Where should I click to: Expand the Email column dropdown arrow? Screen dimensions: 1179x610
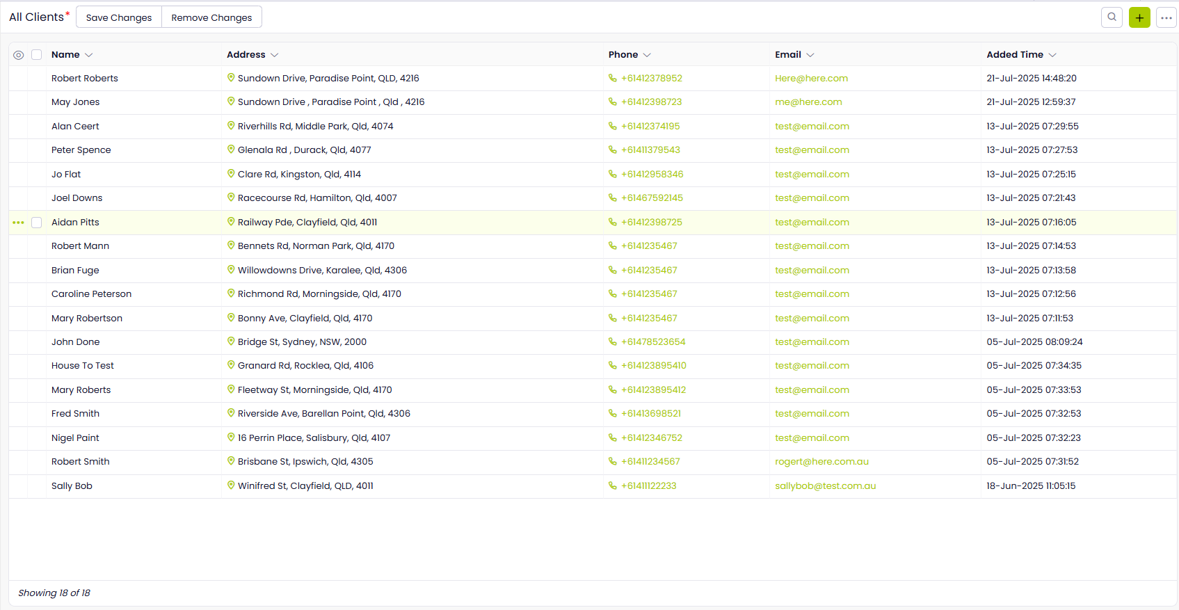[810, 55]
